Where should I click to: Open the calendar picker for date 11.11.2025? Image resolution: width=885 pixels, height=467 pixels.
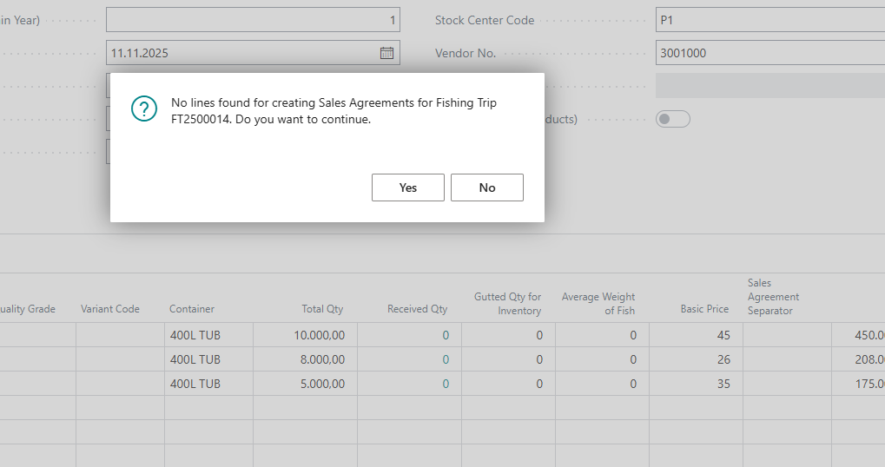pos(386,53)
